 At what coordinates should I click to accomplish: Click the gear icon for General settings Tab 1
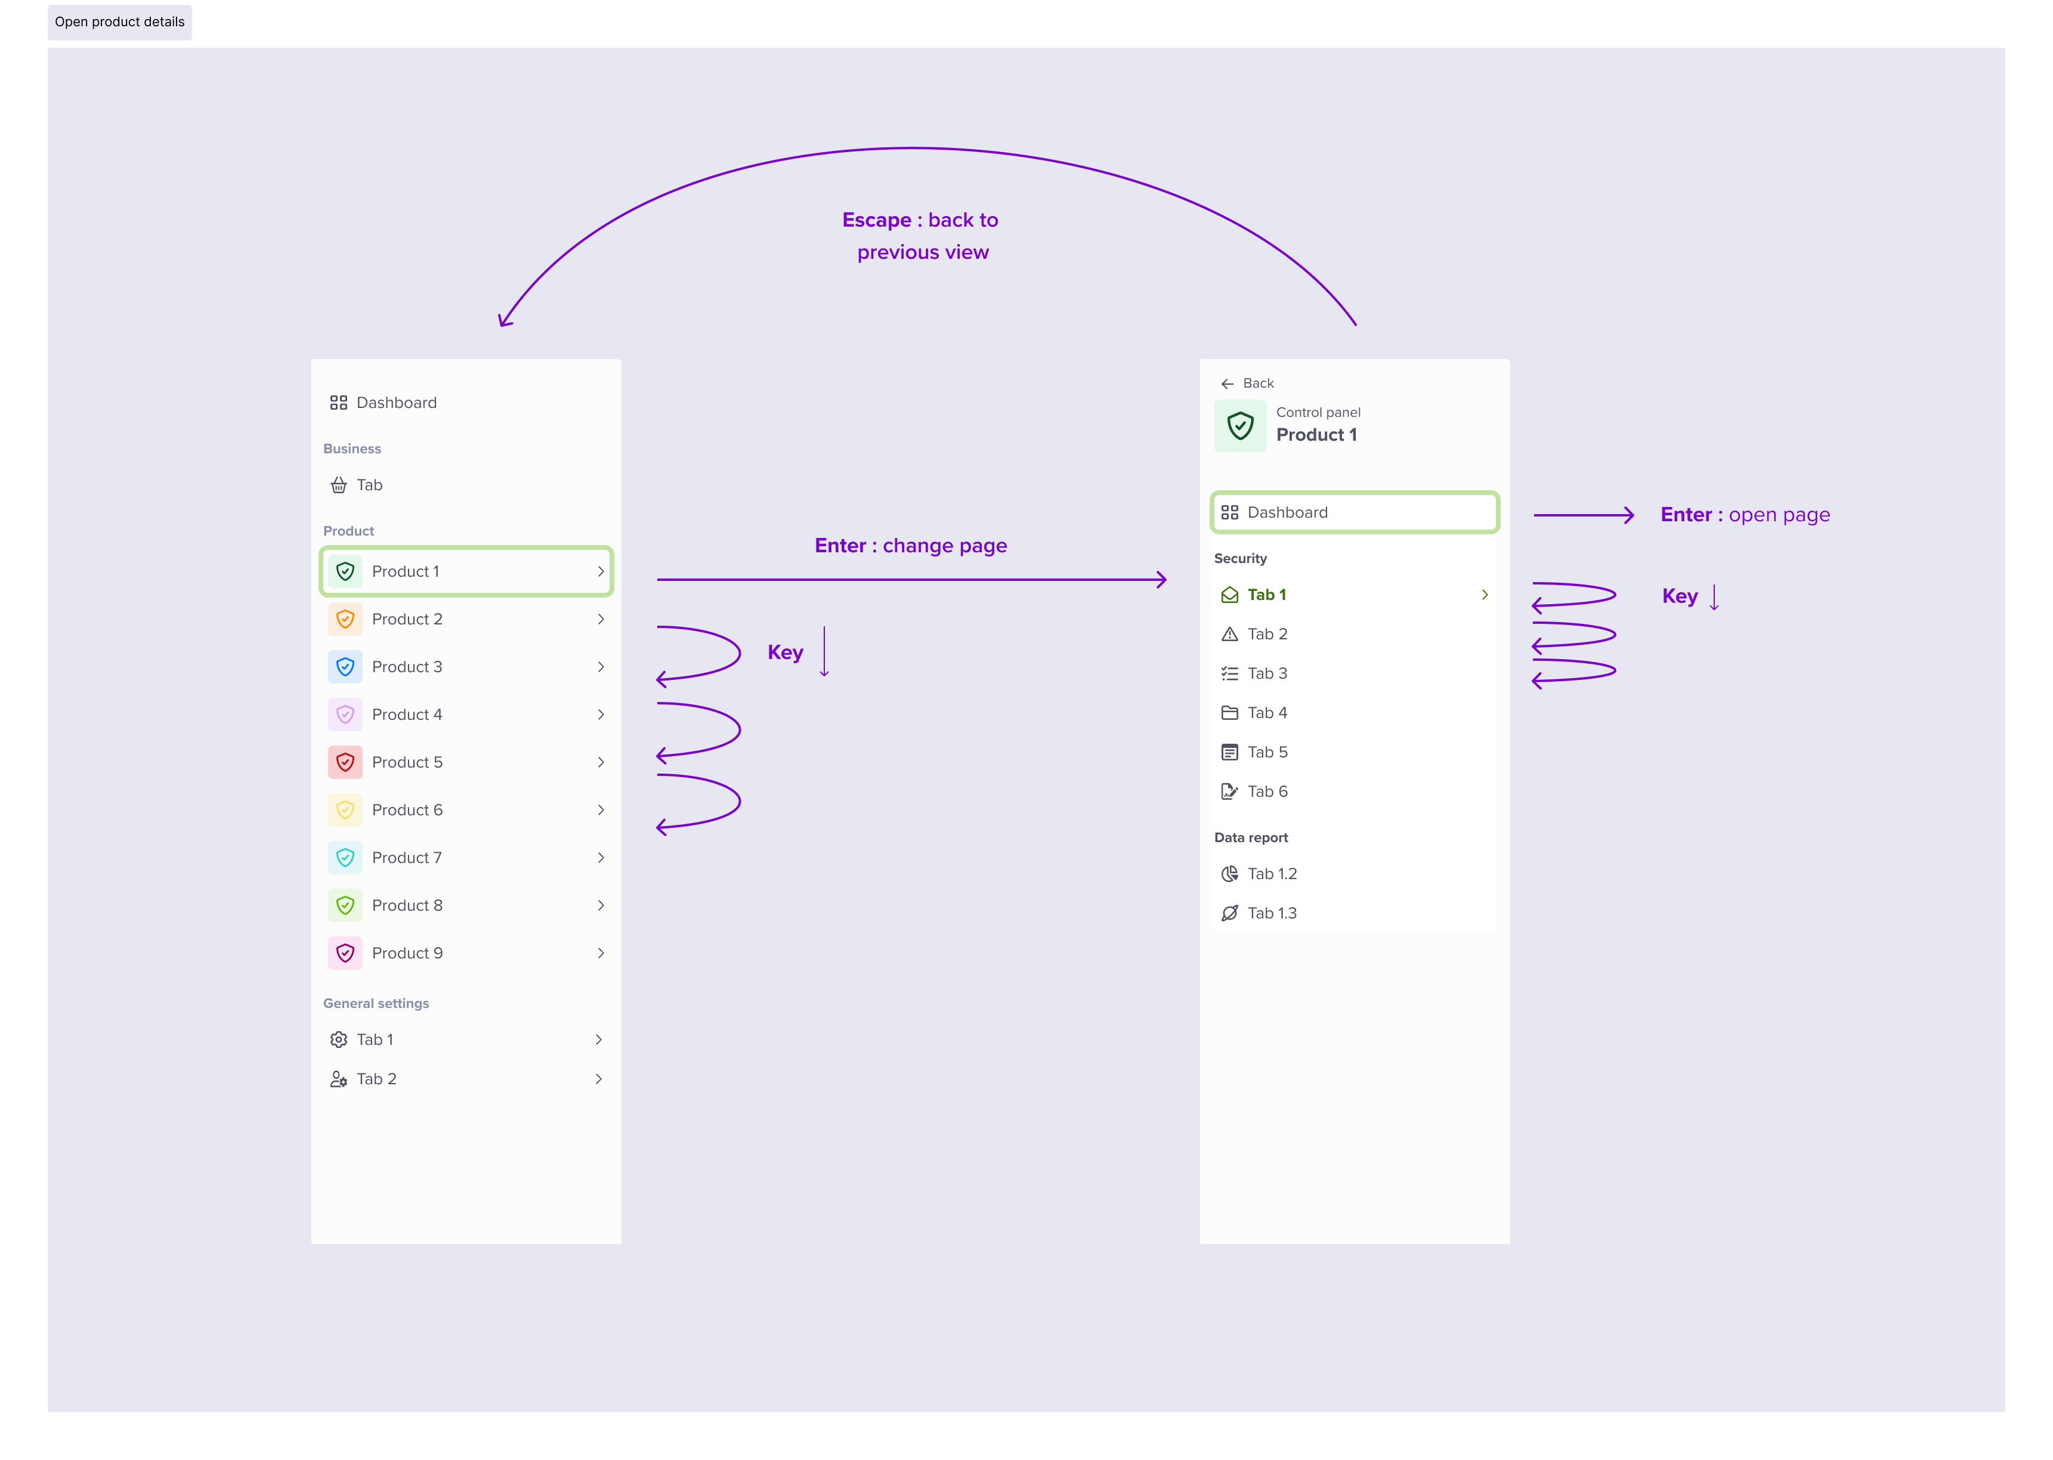click(x=338, y=1040)
